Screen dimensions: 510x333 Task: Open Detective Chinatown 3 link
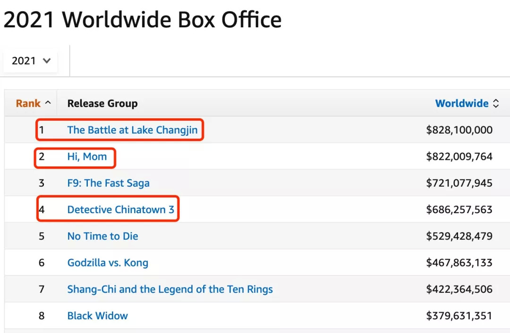point(120,209)
